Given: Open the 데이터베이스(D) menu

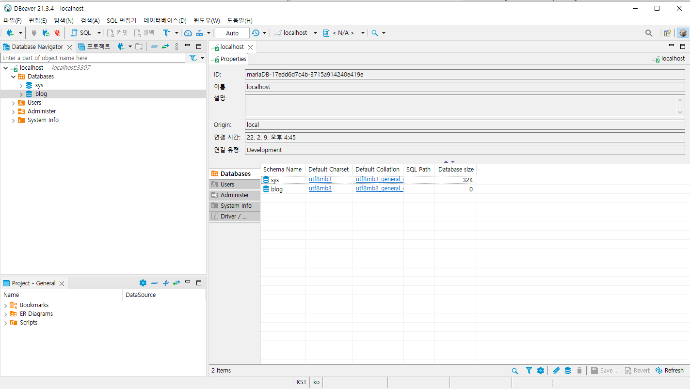Looking at the screenshot, I should point(165,20).
